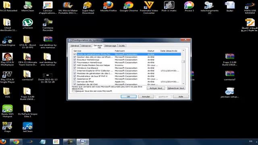
Task: Enable Masquer tous les services Microsoft
Action: [73, 91]
